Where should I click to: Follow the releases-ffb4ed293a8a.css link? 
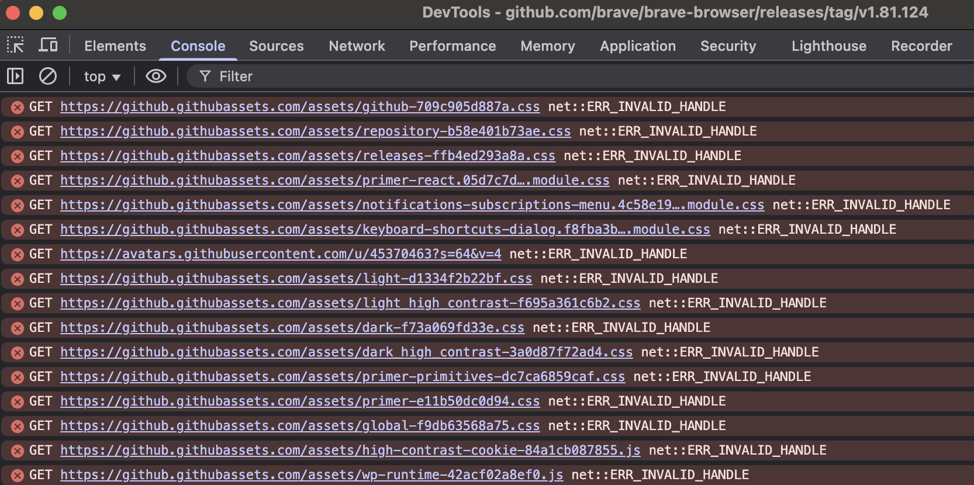pyautogui.click(x=308, y=156)
